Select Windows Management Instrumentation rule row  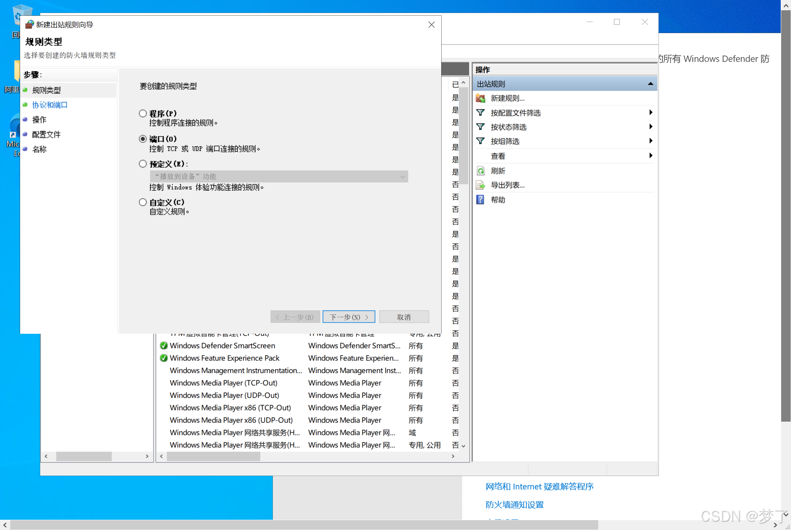[x=309, y=370]
